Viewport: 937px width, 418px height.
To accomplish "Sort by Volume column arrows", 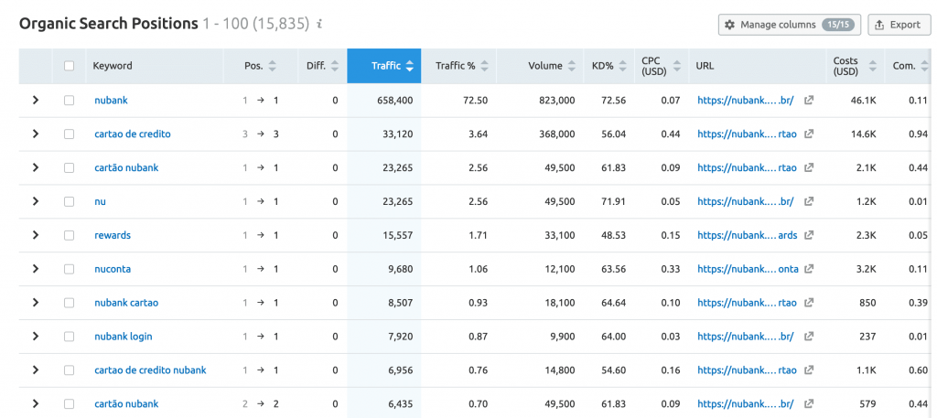I will [x=572, y=66].
